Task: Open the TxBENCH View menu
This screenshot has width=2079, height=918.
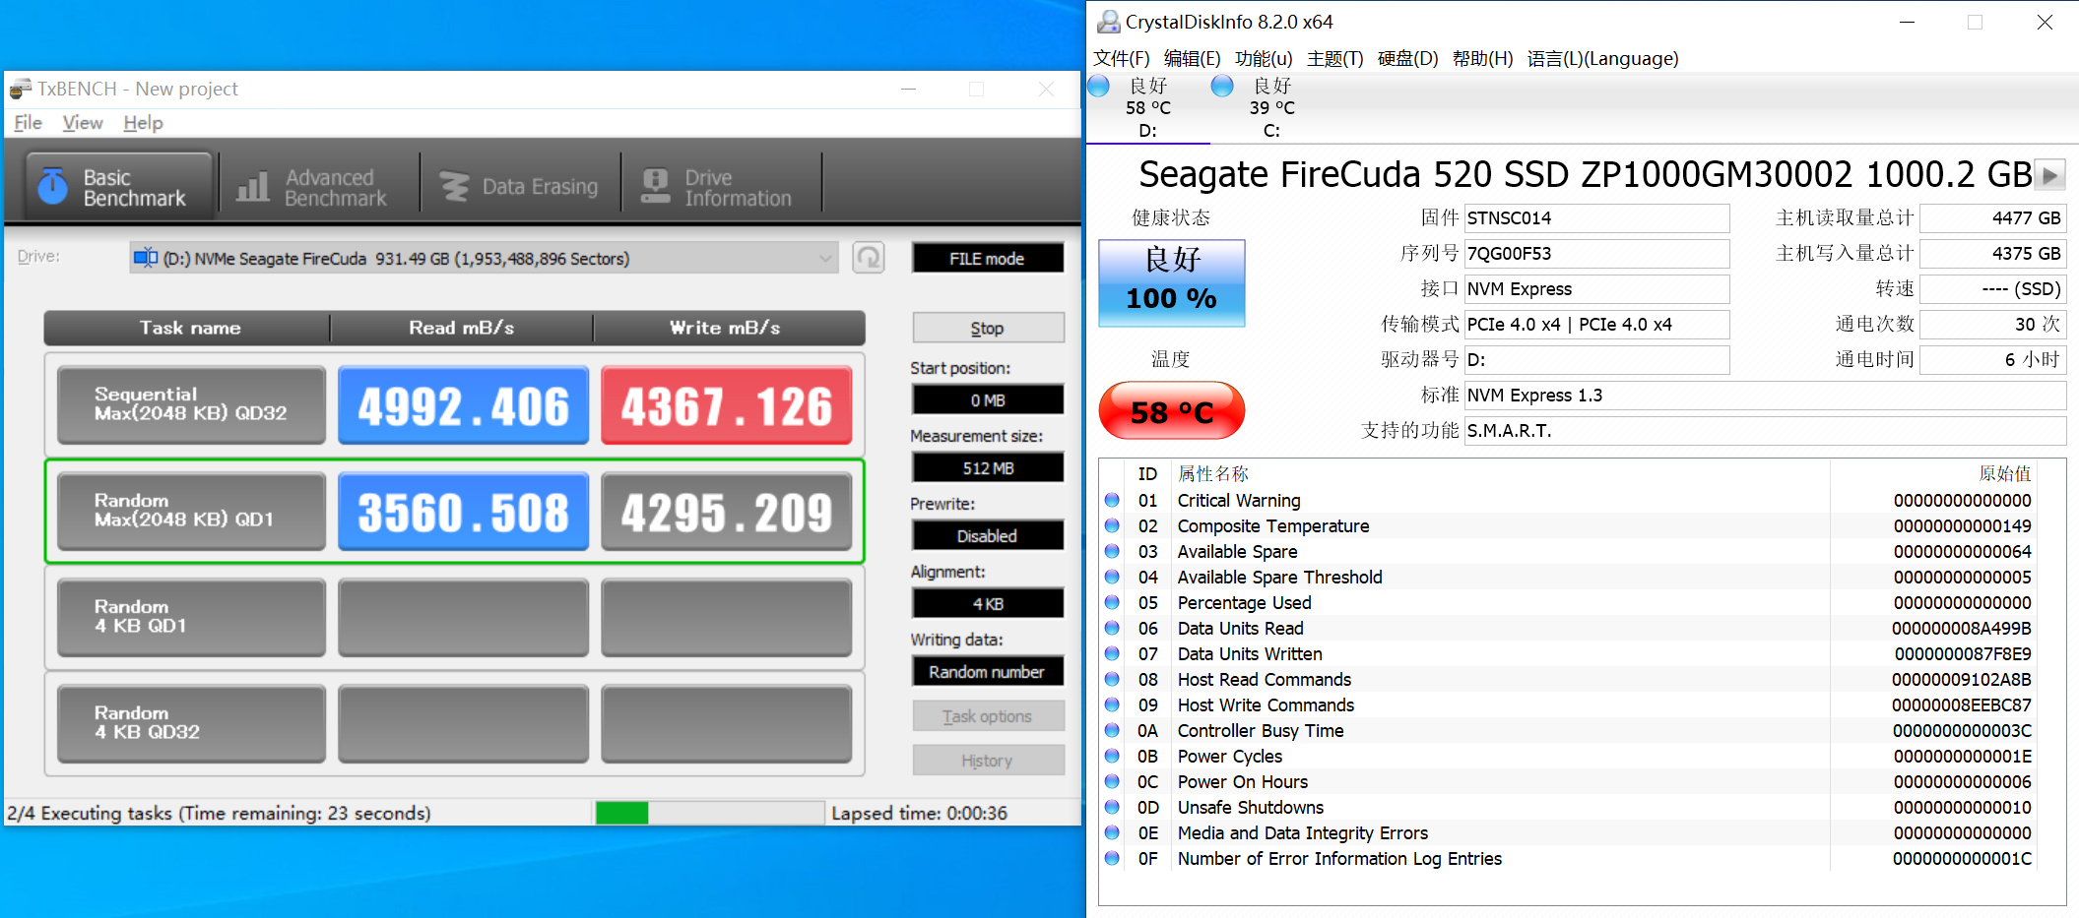Action: [x=83, y=123]
